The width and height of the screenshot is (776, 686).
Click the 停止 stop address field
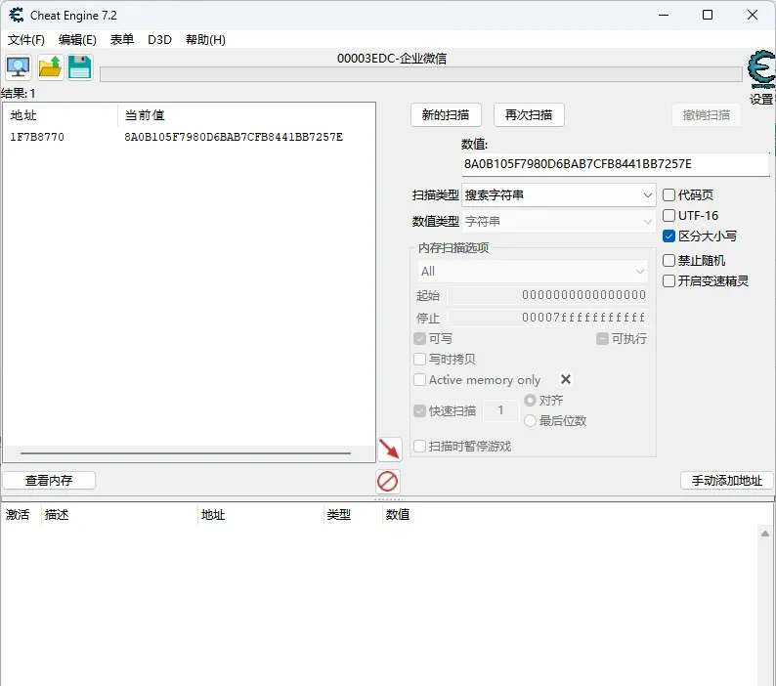pyautogui.click(x=547, y=318)
